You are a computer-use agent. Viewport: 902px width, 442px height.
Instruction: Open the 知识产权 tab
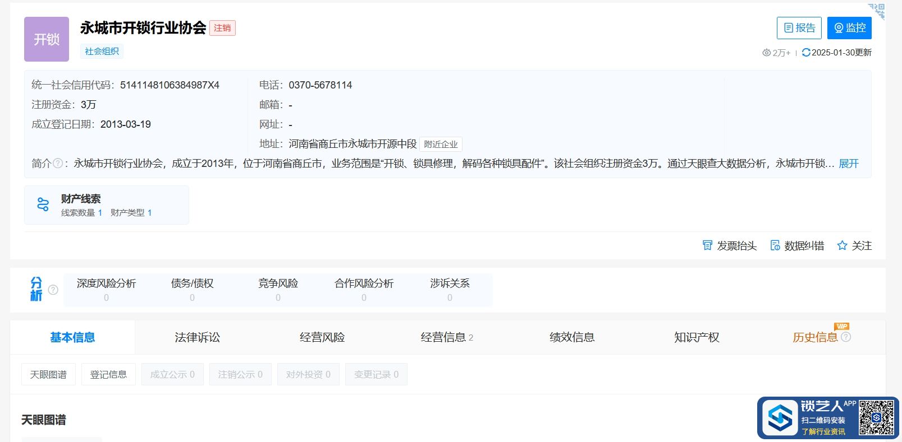pyautogui.click(x=696, y=337)
